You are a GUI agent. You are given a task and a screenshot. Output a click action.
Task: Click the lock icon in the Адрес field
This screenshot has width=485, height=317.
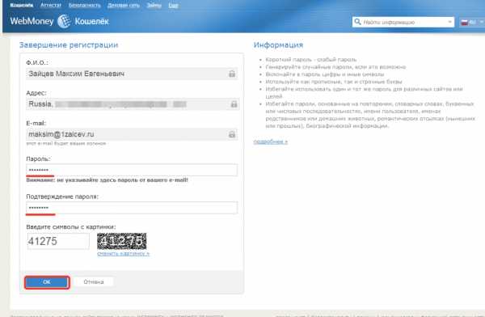[x=234, y=104]
